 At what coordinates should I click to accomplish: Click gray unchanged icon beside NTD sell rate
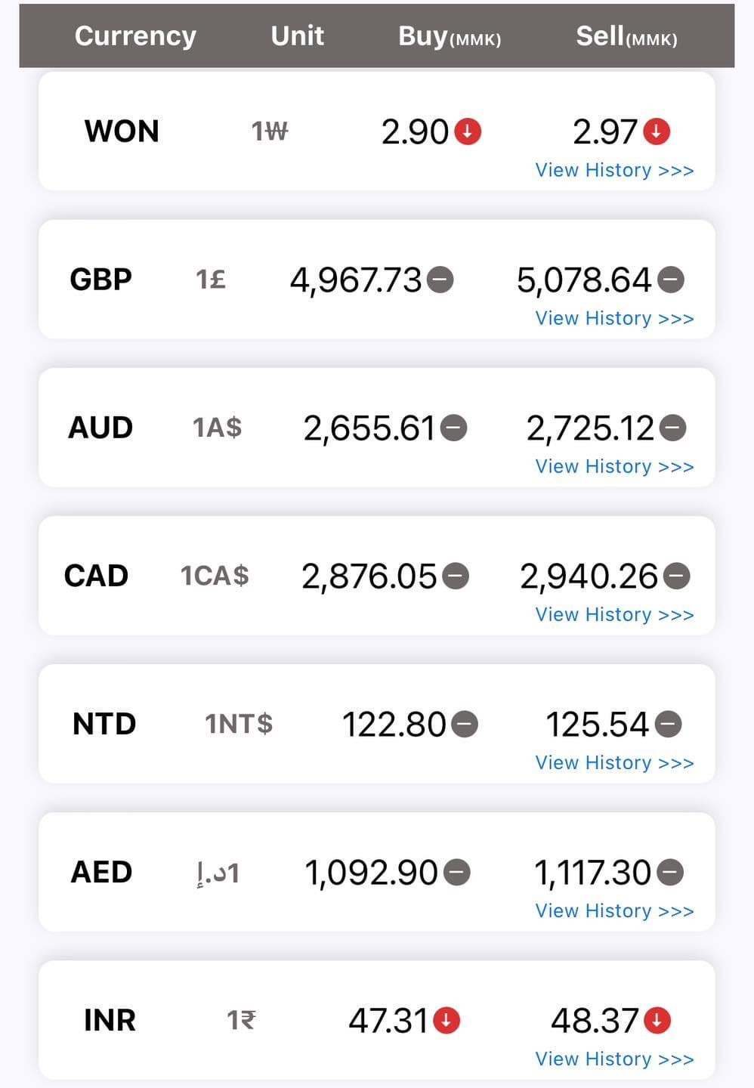click(x=668, y=725)
